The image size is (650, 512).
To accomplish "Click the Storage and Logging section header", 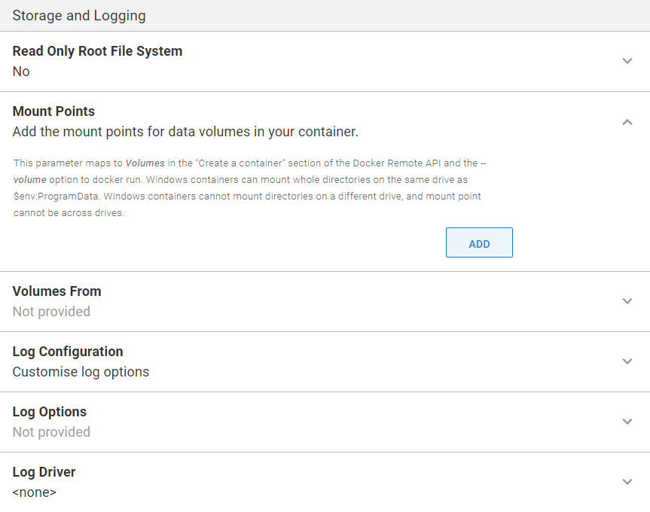I will 78,15.
